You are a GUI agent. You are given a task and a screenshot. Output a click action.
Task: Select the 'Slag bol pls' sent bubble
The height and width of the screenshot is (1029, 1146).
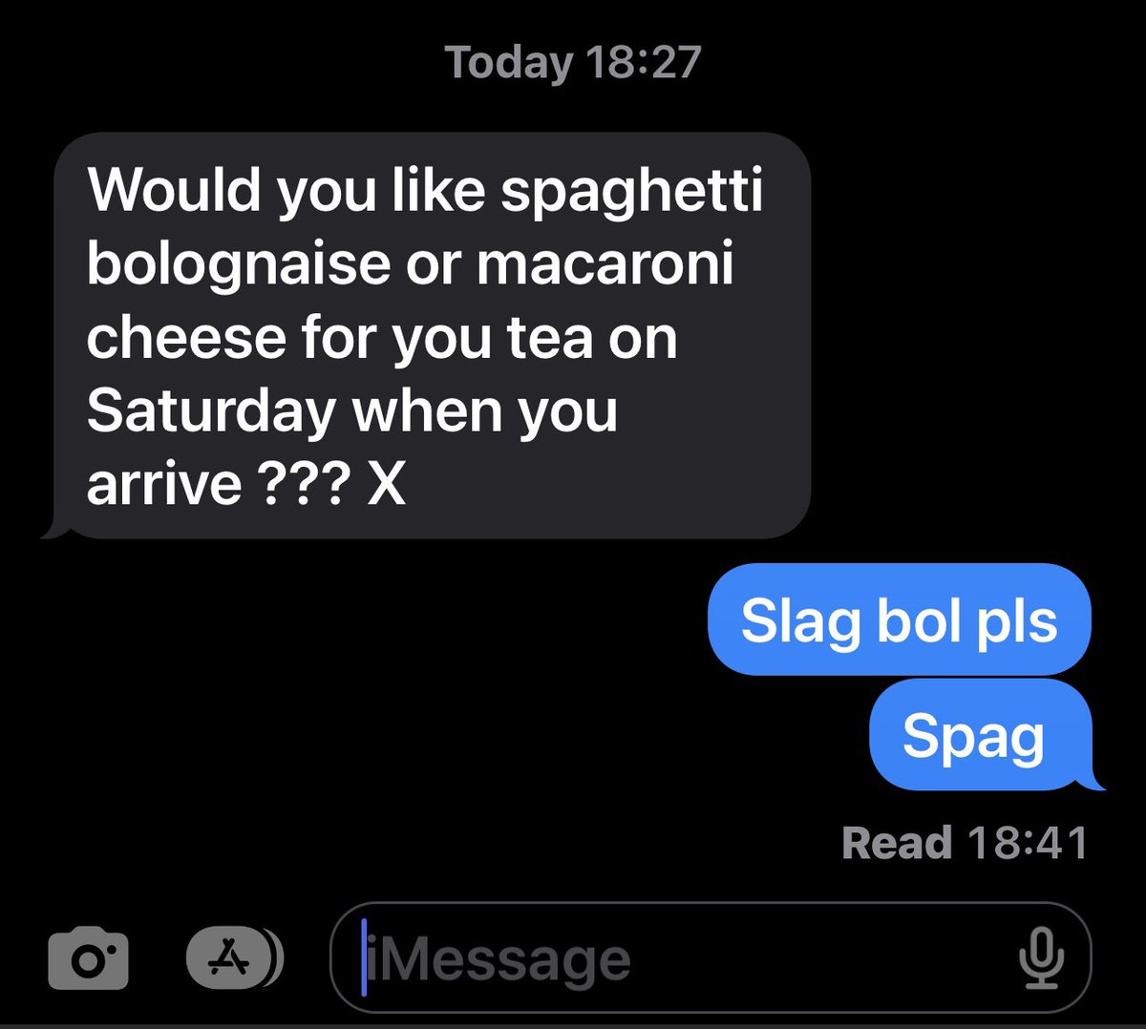[899, 619]
